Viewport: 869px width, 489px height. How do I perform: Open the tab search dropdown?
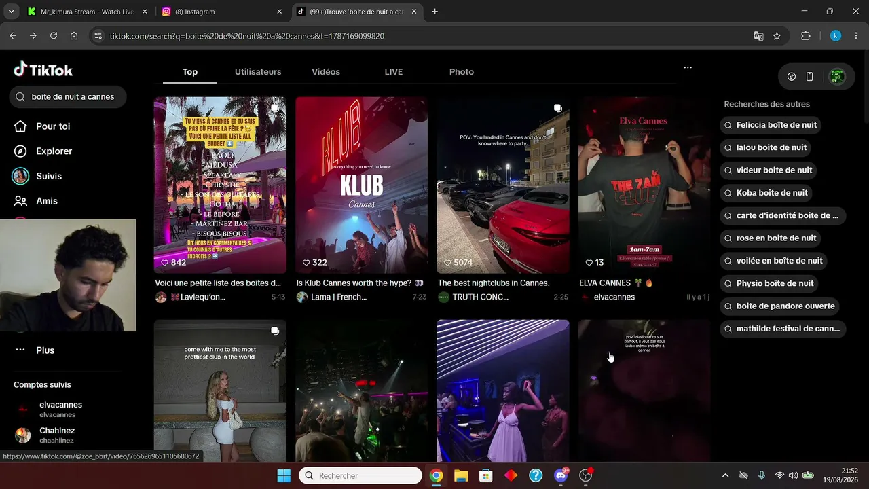click(11, 12)
